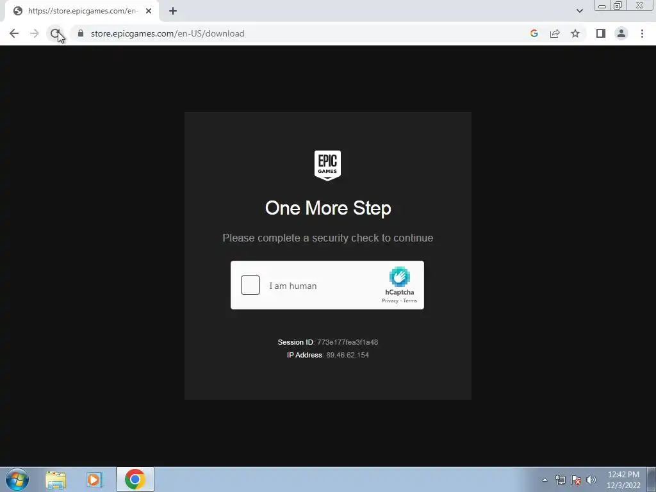This screenshot has height=492, width=656.
Task: Click the padlock site info icon
Action: pyautogui.click(x=81, y=33)
